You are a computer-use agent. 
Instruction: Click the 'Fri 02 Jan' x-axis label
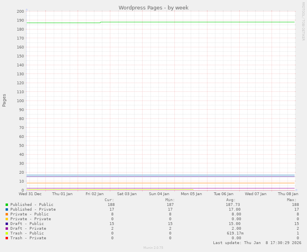(94, 194)
